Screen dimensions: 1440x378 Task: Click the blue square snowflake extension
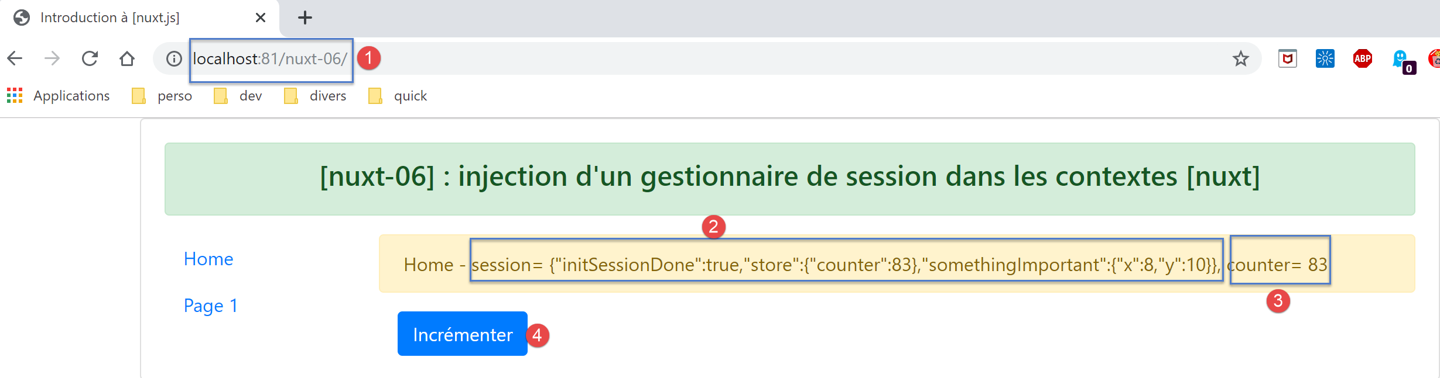click(1325, 59)
